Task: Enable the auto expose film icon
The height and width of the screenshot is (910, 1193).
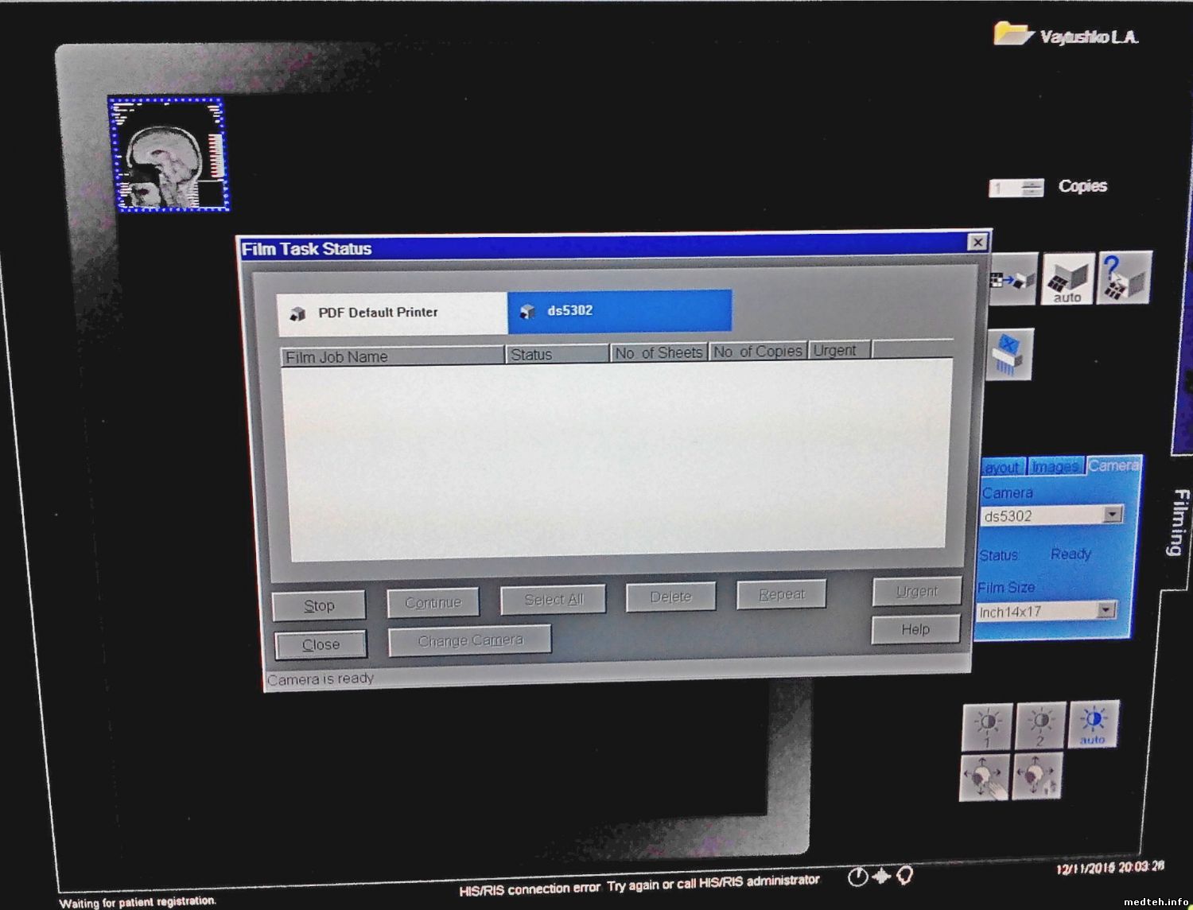Action: 1067,279
